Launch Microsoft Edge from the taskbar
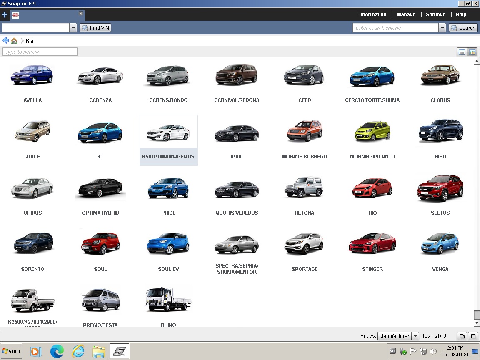480x360 pixels. click(57, 351)
